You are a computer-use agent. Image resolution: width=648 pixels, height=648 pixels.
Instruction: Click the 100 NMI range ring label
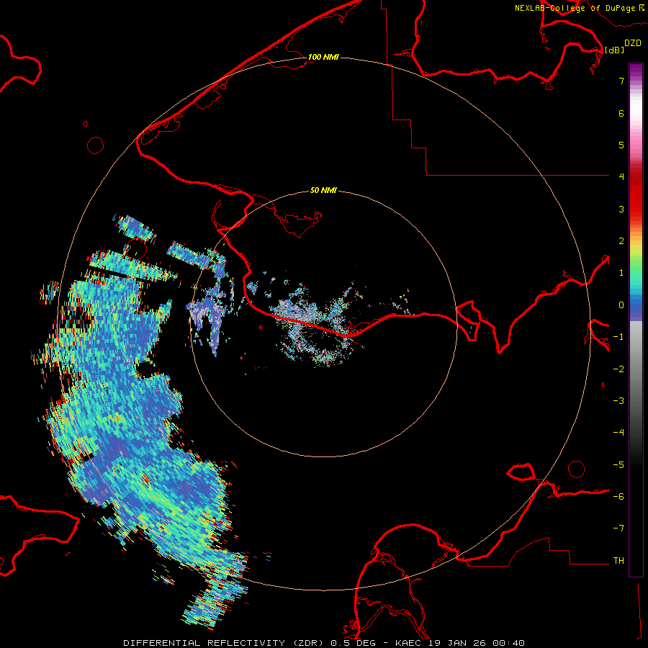pos(323,57)
